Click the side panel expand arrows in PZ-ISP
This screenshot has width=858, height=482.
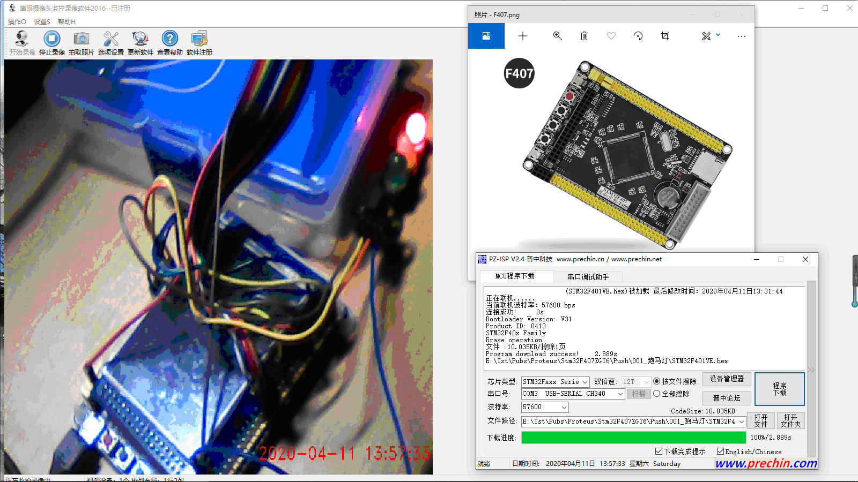[811, 370]
